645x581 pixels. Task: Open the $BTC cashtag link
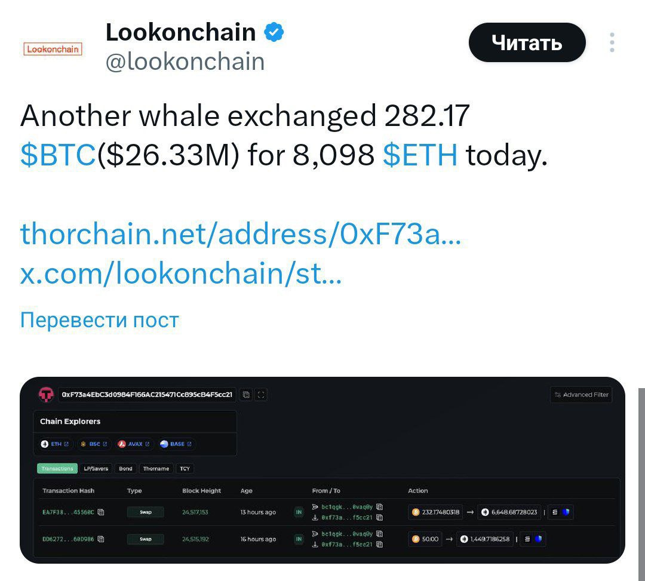(58, 156)
